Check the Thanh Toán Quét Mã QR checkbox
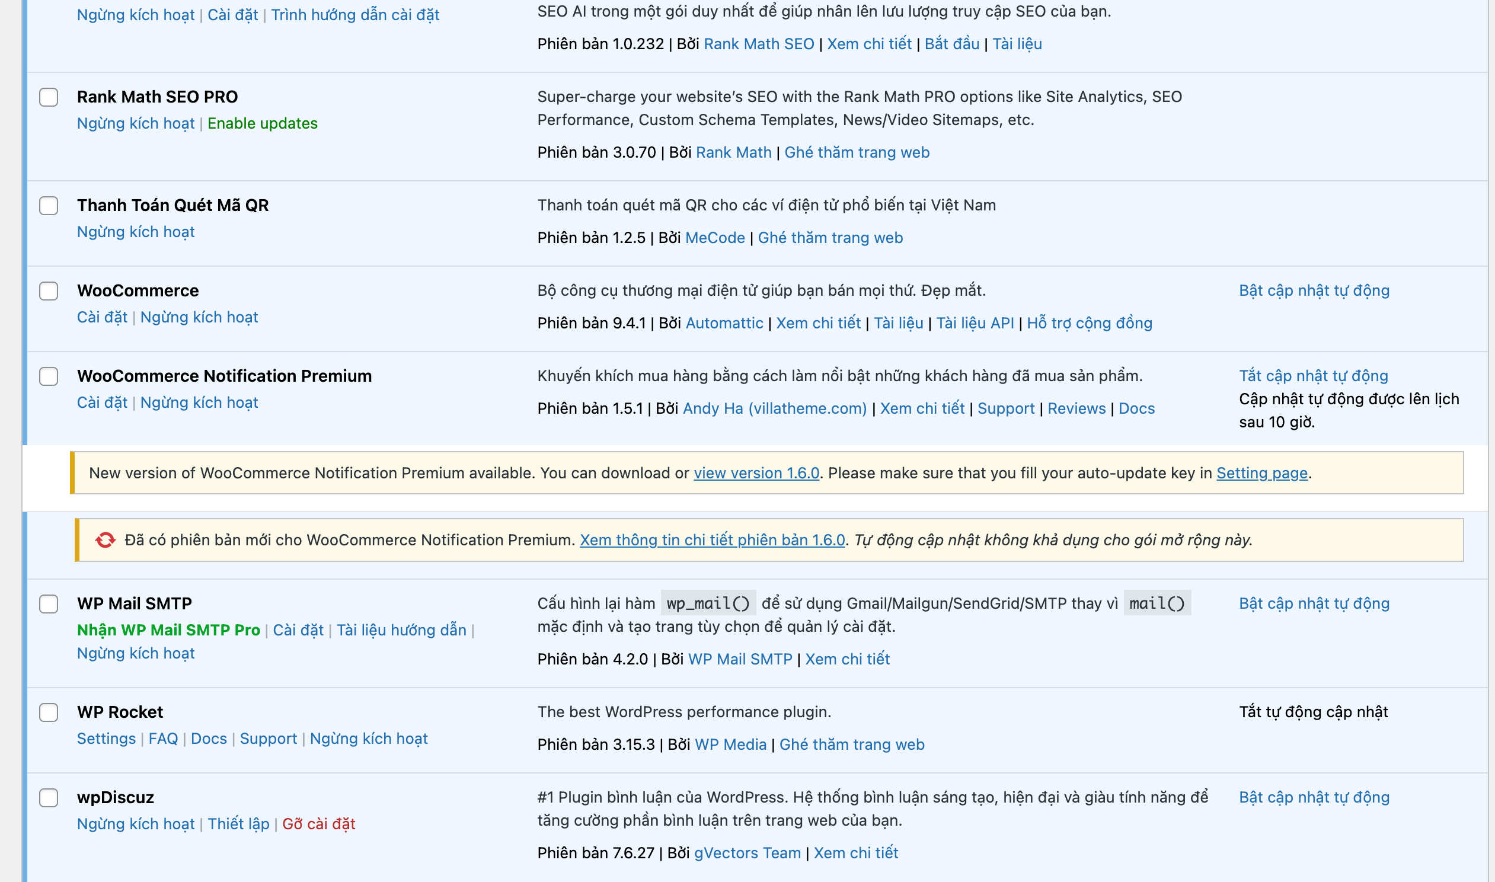 [48, 207]
